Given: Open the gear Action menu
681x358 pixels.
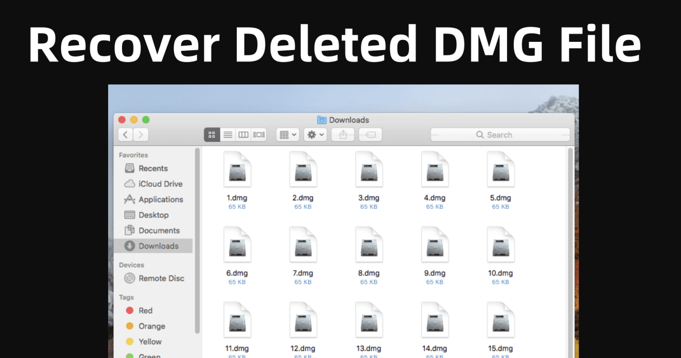Looking at the screenshot, I should (315, 135).
